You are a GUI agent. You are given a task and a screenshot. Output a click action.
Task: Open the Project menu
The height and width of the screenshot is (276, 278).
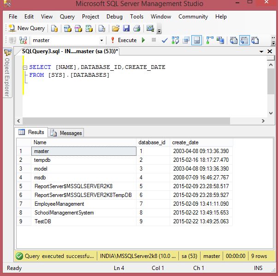point(90,17)
